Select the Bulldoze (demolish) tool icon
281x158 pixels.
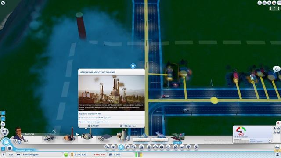point(196,147)
